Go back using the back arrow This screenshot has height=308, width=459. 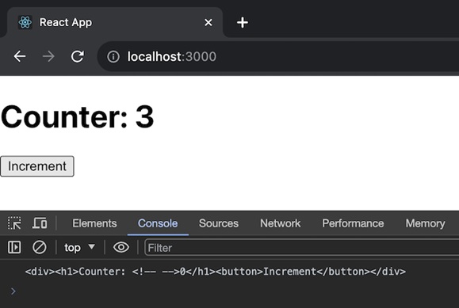click(20, 56)
